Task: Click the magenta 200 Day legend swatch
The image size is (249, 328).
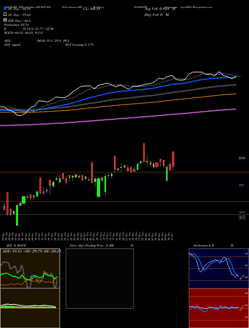Action: click(5, 20)
